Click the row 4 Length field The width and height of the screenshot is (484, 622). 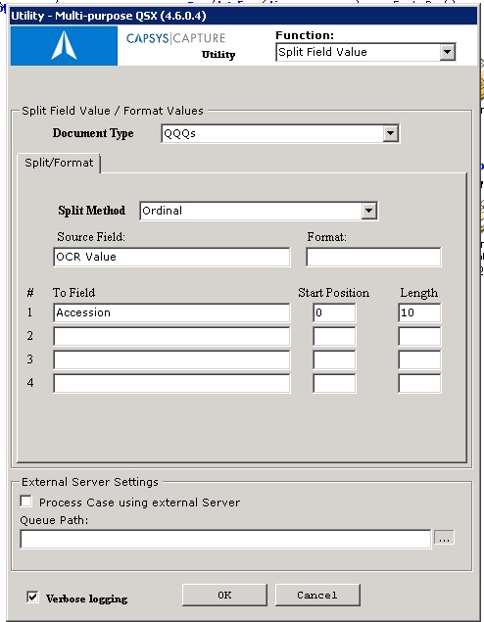(x=419, y=383)
